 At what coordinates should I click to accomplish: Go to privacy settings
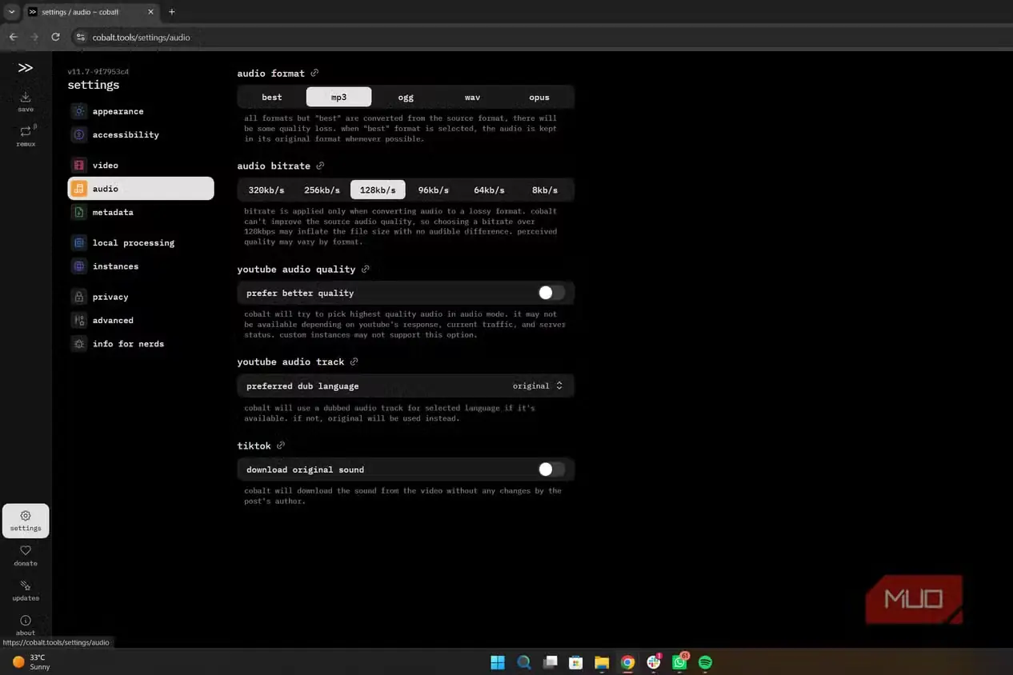(x=141, y=296)
